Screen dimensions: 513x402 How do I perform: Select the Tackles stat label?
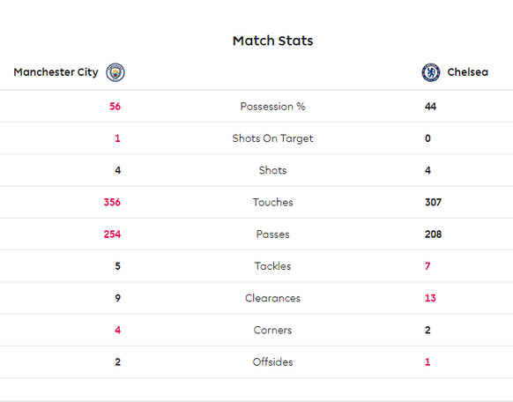pos(272,266)
